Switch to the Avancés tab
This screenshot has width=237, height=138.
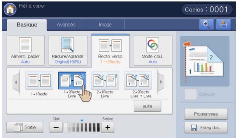66,24
